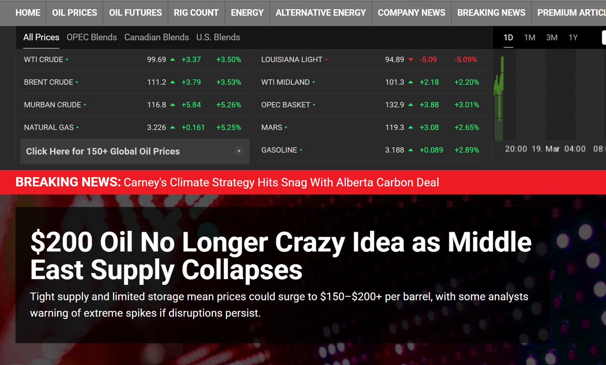Click the NATURAL GAS row label
Screen dimensions: 606x365
tap(49, 127)
